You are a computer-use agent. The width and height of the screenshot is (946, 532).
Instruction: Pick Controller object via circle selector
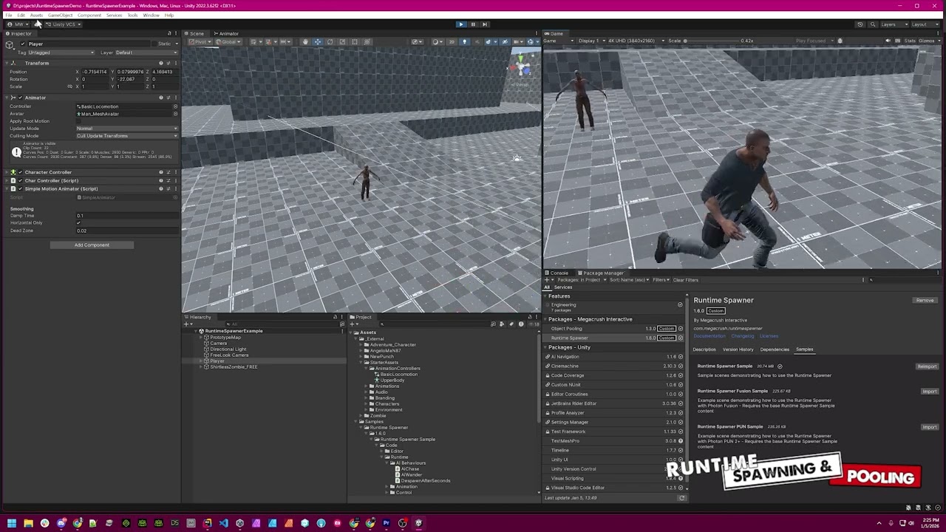click(x=175, y=106)
